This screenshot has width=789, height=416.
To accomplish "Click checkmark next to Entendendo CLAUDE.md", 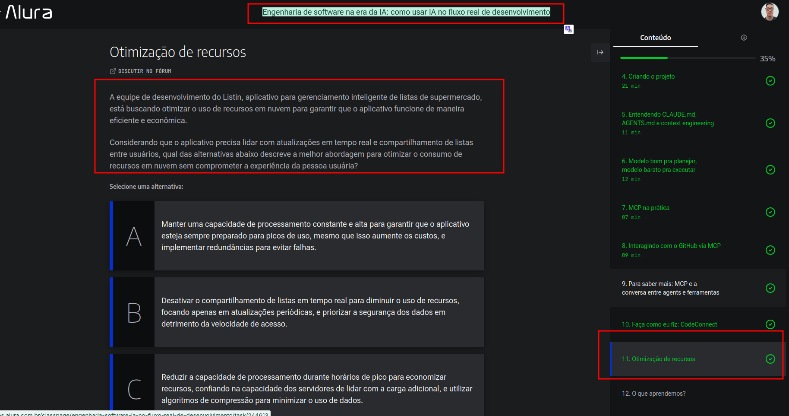I will (x=770, y=123).
